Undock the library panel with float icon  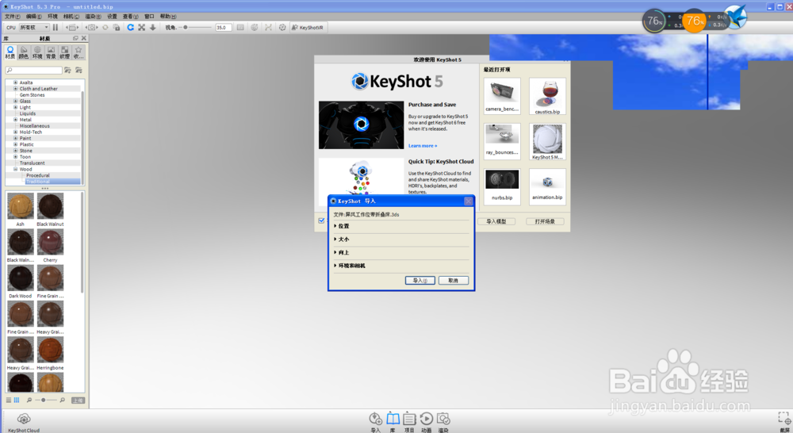76,38
